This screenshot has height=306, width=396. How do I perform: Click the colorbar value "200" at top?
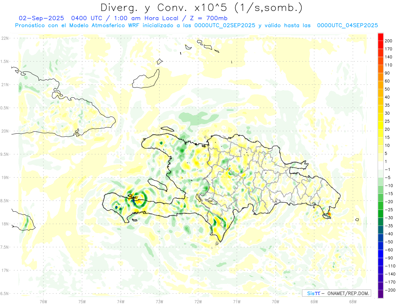pos(389,41)
